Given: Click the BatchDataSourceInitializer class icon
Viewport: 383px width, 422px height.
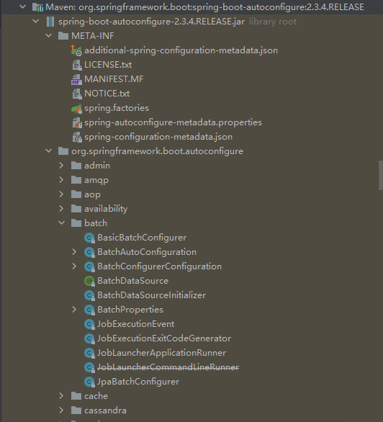Looking at the screenshot, I should (89, 295).
